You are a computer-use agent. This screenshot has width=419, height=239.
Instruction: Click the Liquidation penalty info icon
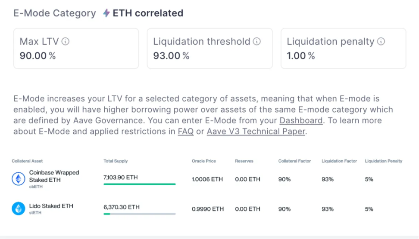pyautogui.click(x=381, y=41)
